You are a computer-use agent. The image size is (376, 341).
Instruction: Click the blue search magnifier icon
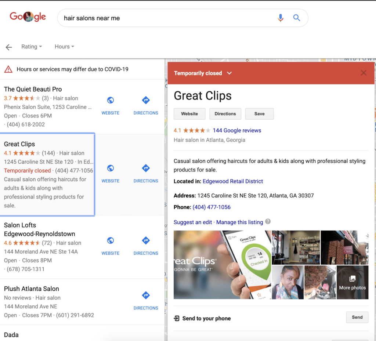coord(297,18)
